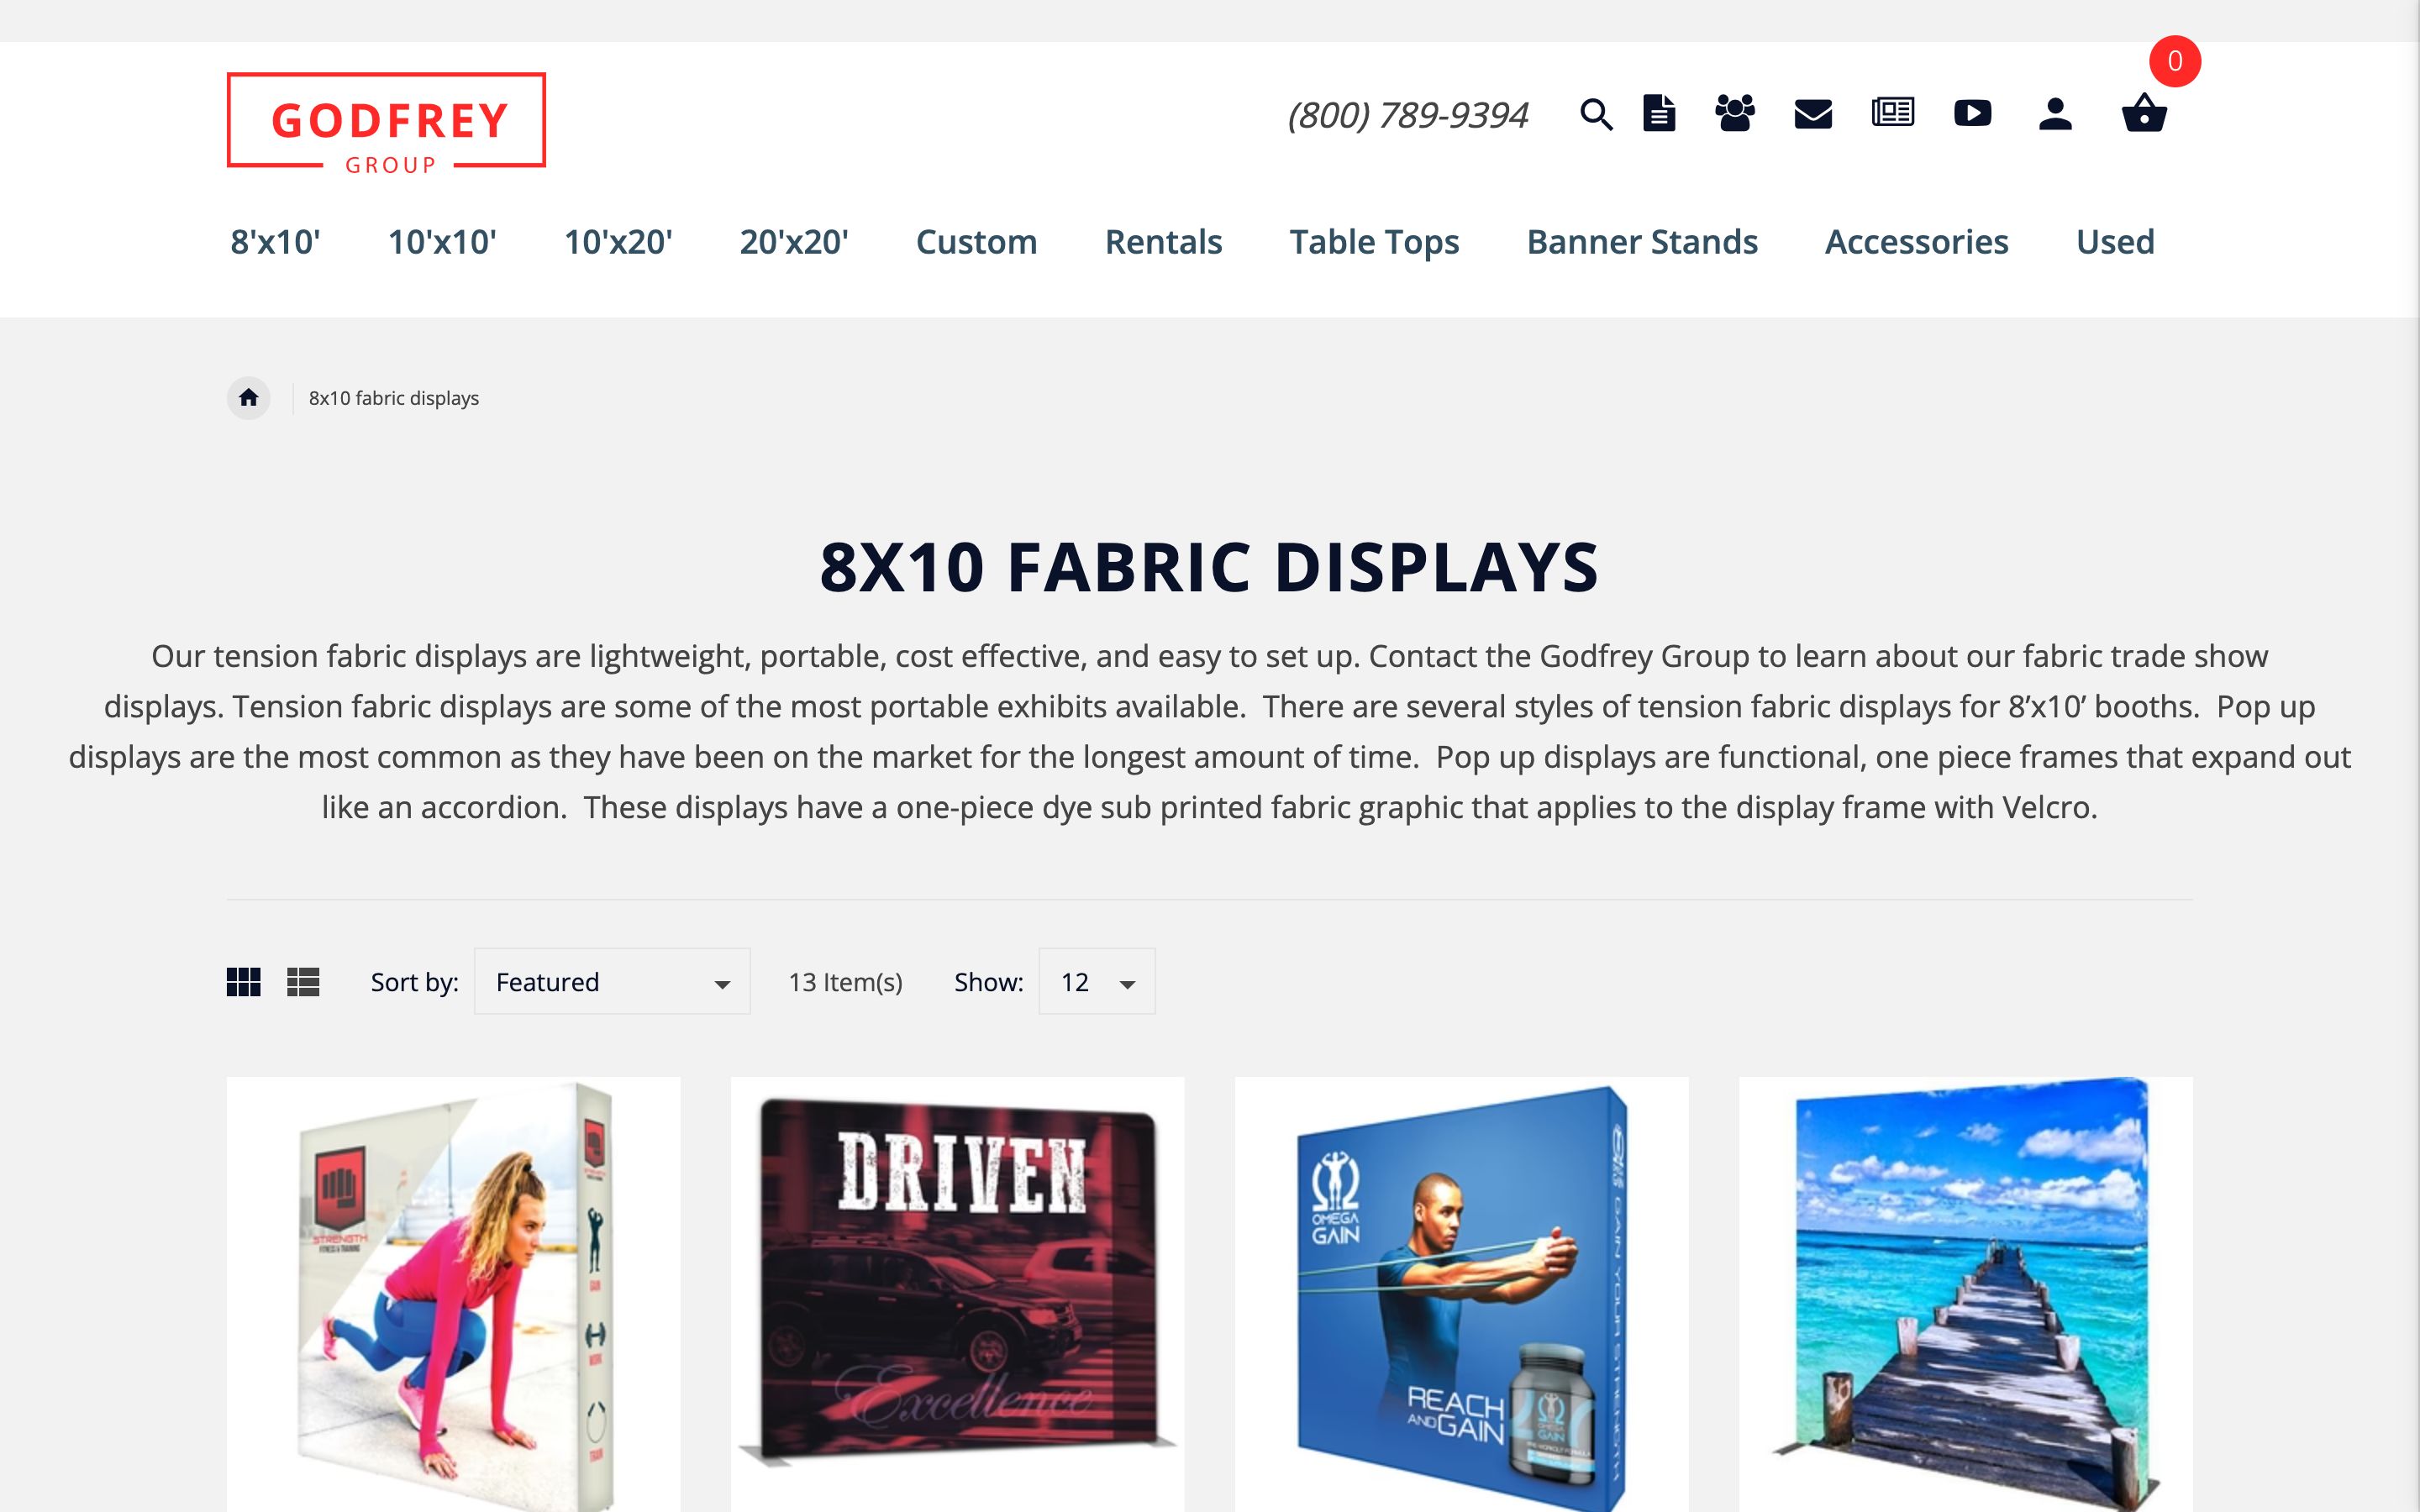Image resolution: width=2420 pixels, height=1512 pixels.
Task: Click the envelope contact icon
Action: [1812, 114]
